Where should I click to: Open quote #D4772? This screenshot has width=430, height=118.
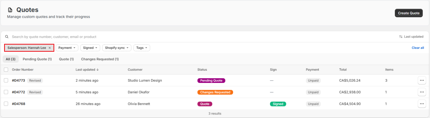point(19,92)
